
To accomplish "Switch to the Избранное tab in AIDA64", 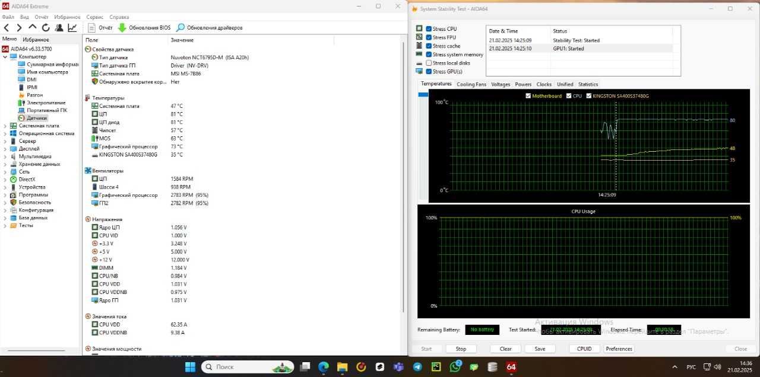I will pyautogui.click(x=36, y=40).
